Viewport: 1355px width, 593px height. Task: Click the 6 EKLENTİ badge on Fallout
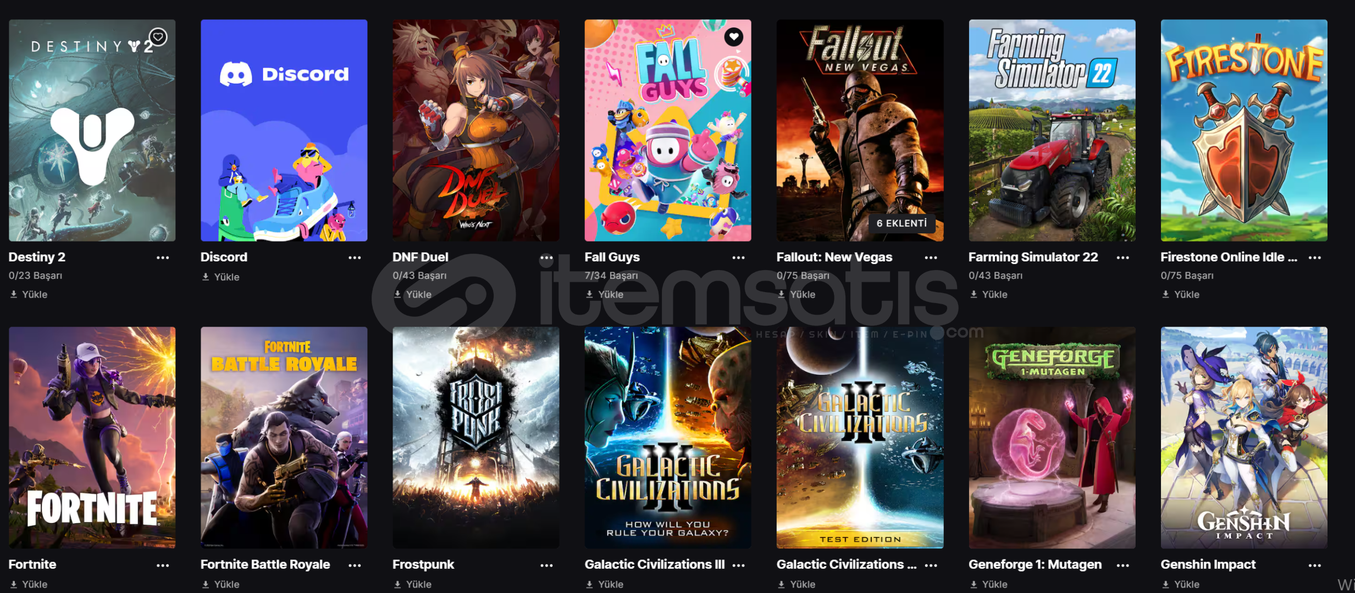[x=902, y=223]
